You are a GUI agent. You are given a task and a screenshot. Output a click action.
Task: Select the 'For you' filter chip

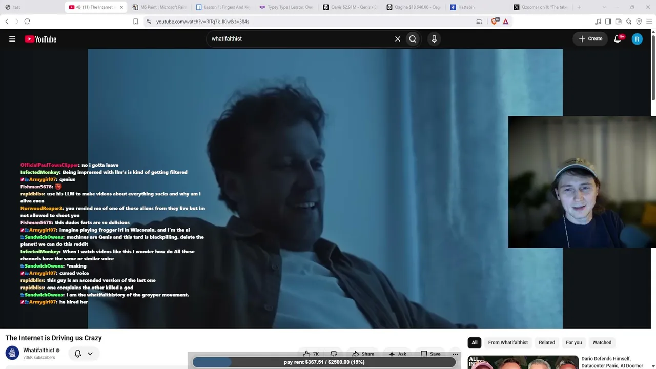(x=574, y=342)
